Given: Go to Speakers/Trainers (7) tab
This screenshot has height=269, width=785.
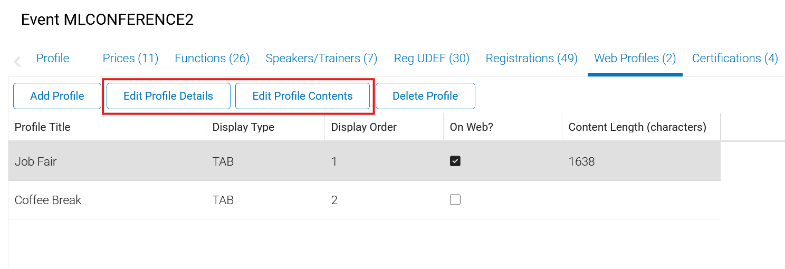Looking at the screenshot, I should [x=321, y=59].
